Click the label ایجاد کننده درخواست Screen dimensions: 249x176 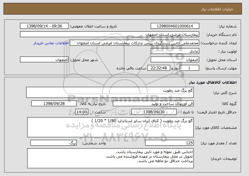coord(219,43)
